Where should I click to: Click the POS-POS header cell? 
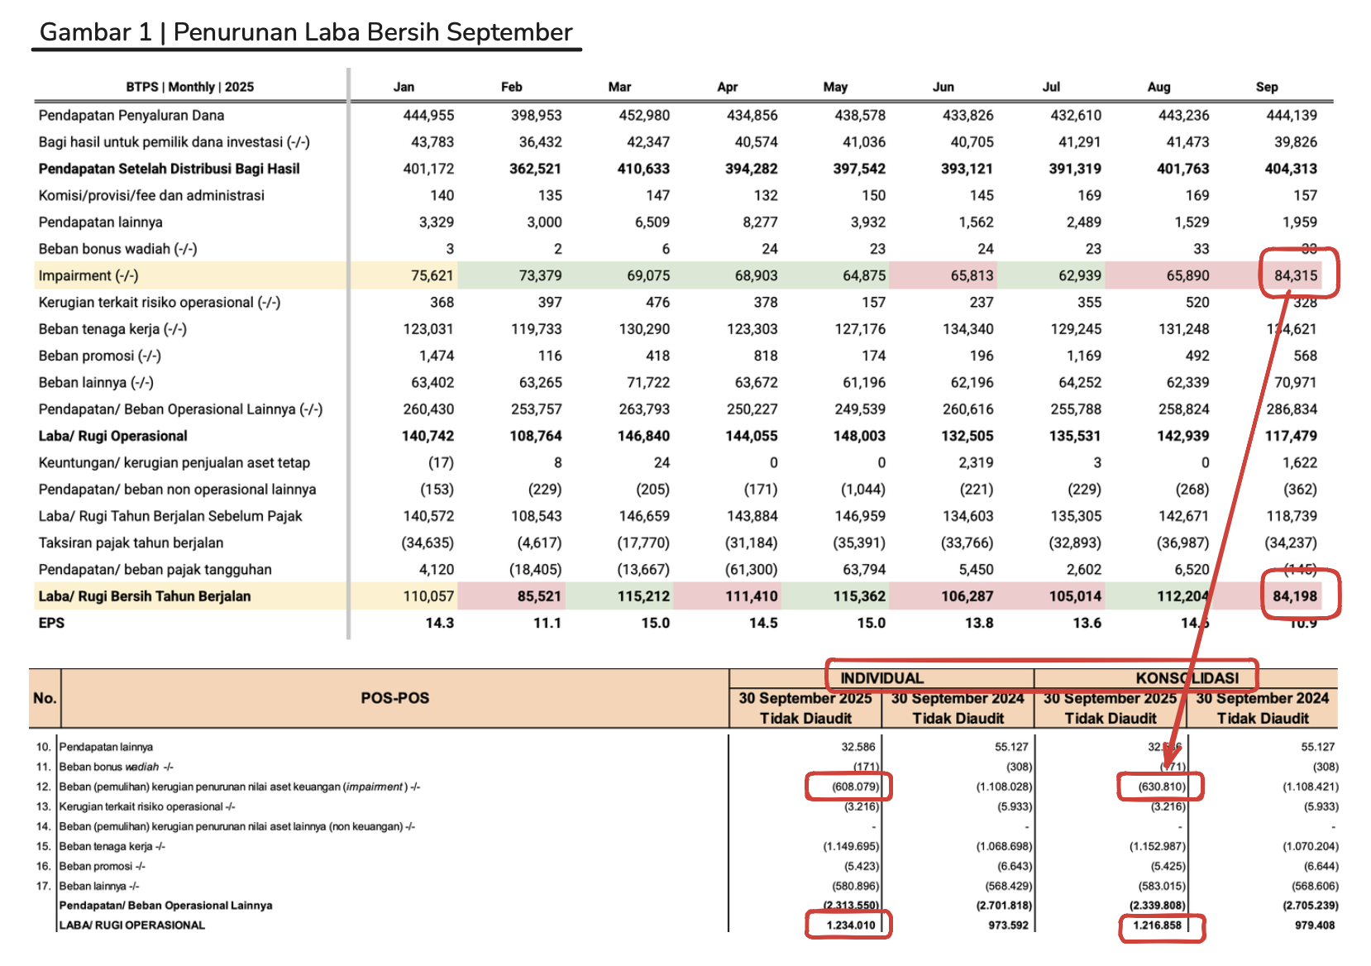394,698
